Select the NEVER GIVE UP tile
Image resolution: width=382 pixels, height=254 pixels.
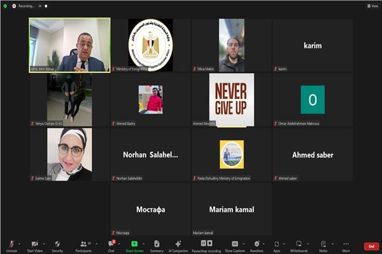(232, 100)
